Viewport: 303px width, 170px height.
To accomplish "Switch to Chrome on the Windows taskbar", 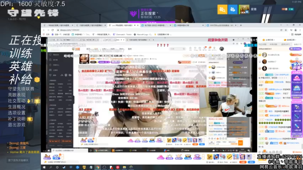I will point(98,167).
